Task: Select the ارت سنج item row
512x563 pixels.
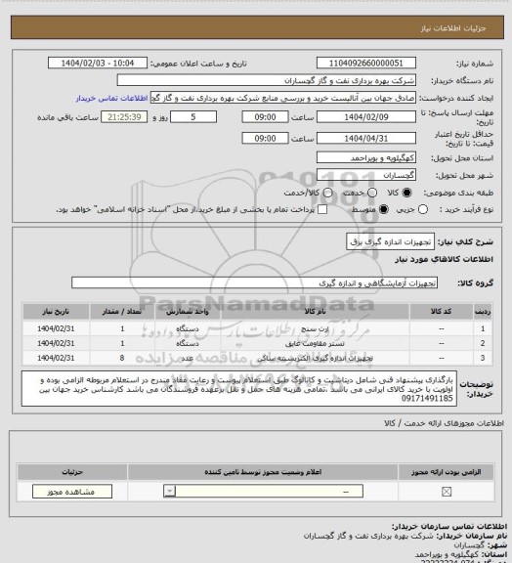Action: tap(258, 328)
